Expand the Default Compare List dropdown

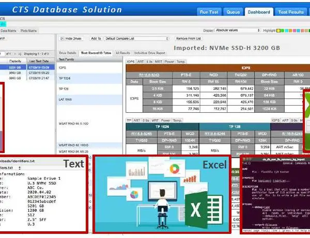pyautogui.click(x=136, y=39)
